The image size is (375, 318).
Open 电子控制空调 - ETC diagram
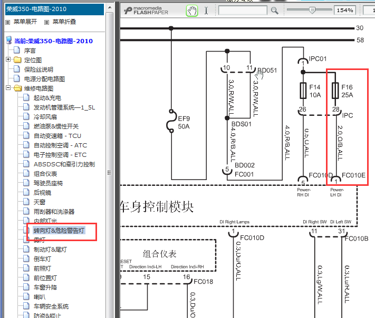(60, 155)
